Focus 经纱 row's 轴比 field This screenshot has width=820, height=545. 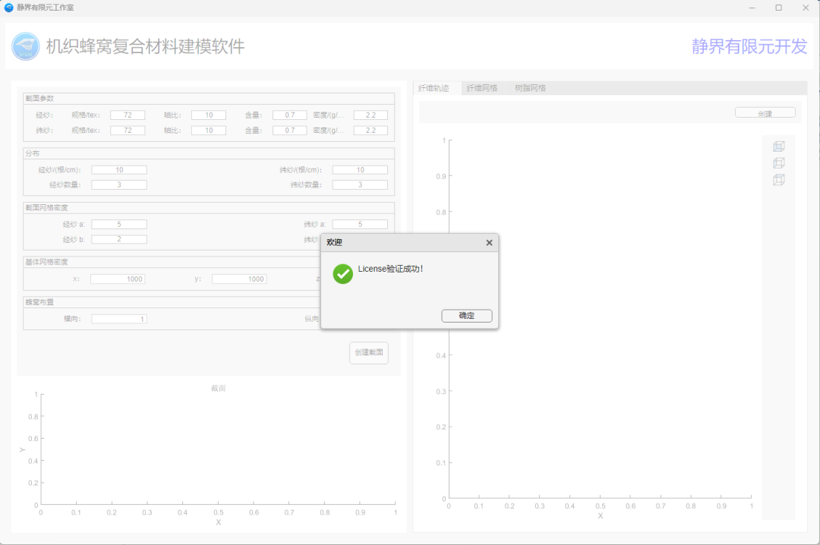(x=209, y=115)
